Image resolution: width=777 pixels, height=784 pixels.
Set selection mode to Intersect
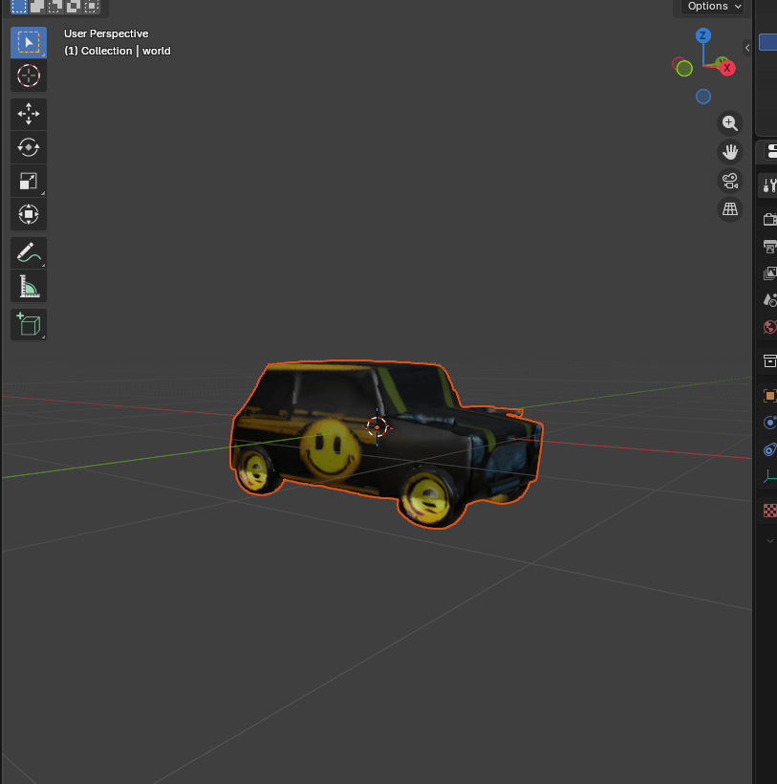click(92, 6)
